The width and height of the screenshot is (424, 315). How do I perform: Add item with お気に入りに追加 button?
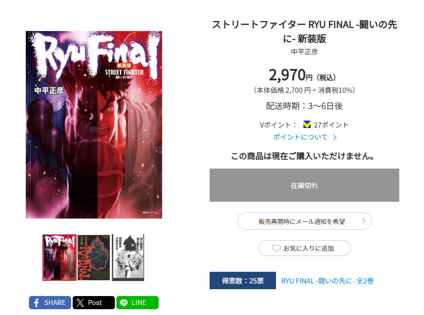point(304,248)
